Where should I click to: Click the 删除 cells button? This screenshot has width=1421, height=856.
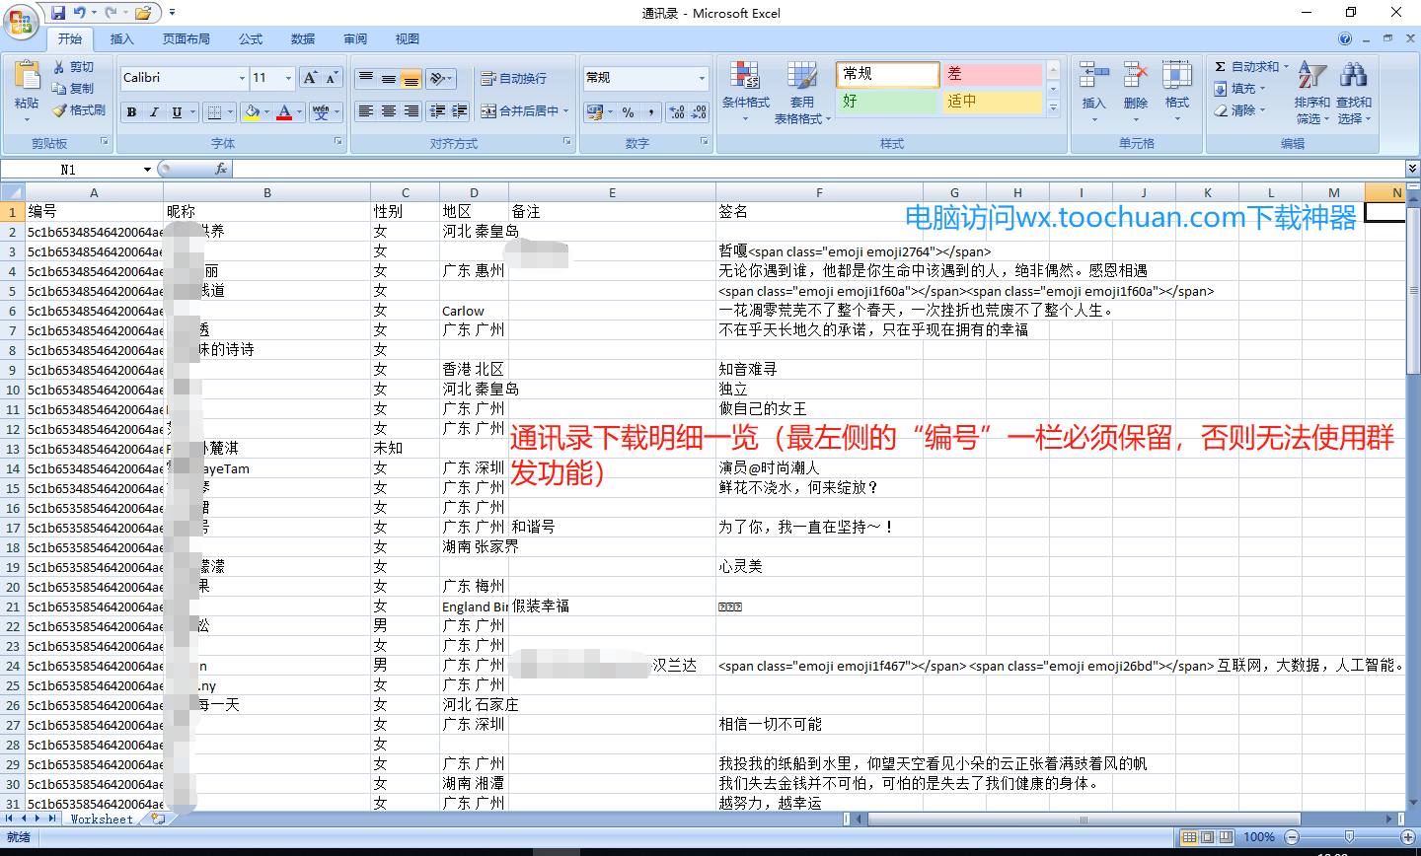(x=1136, y=91)
